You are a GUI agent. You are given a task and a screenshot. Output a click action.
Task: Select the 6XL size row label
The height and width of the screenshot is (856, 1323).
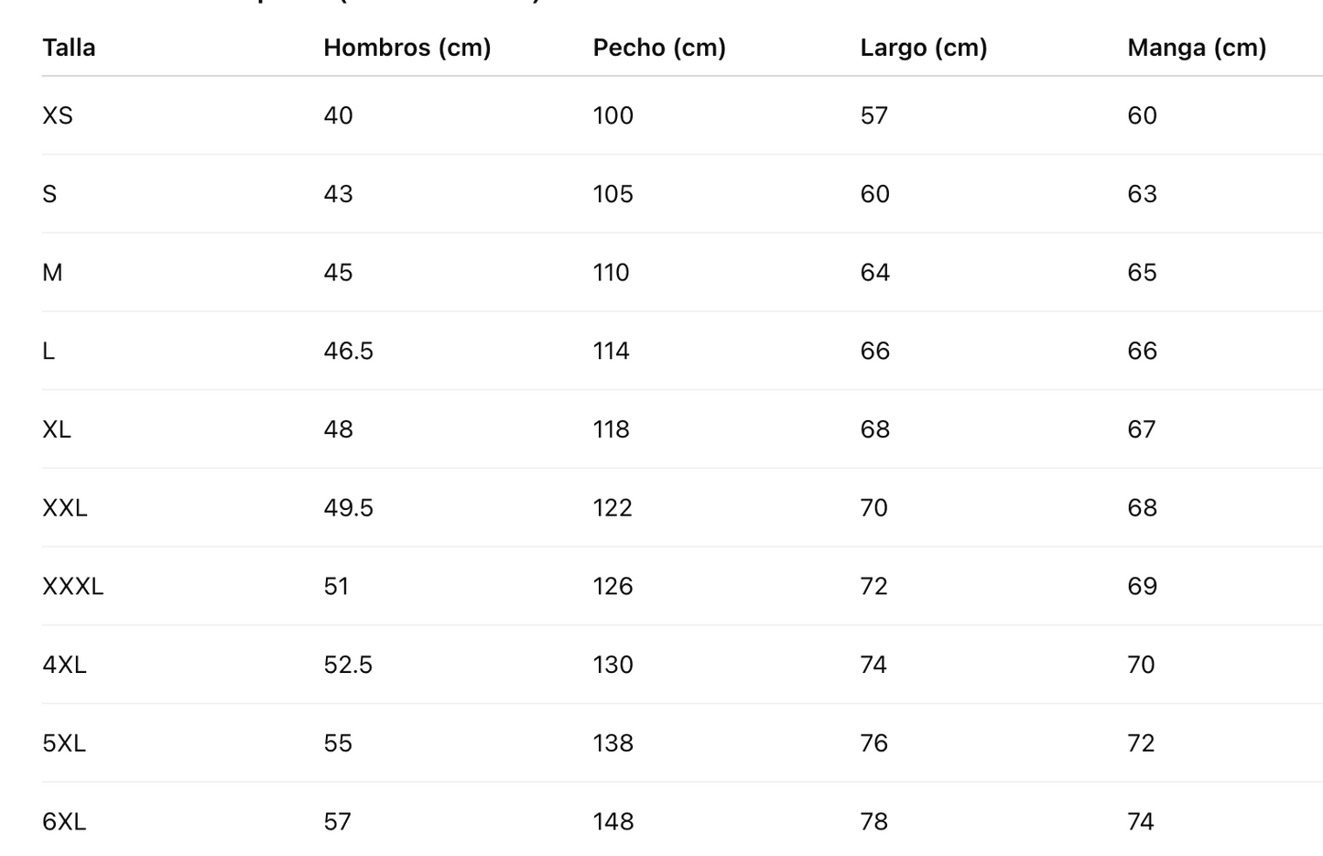click(64, 822)
